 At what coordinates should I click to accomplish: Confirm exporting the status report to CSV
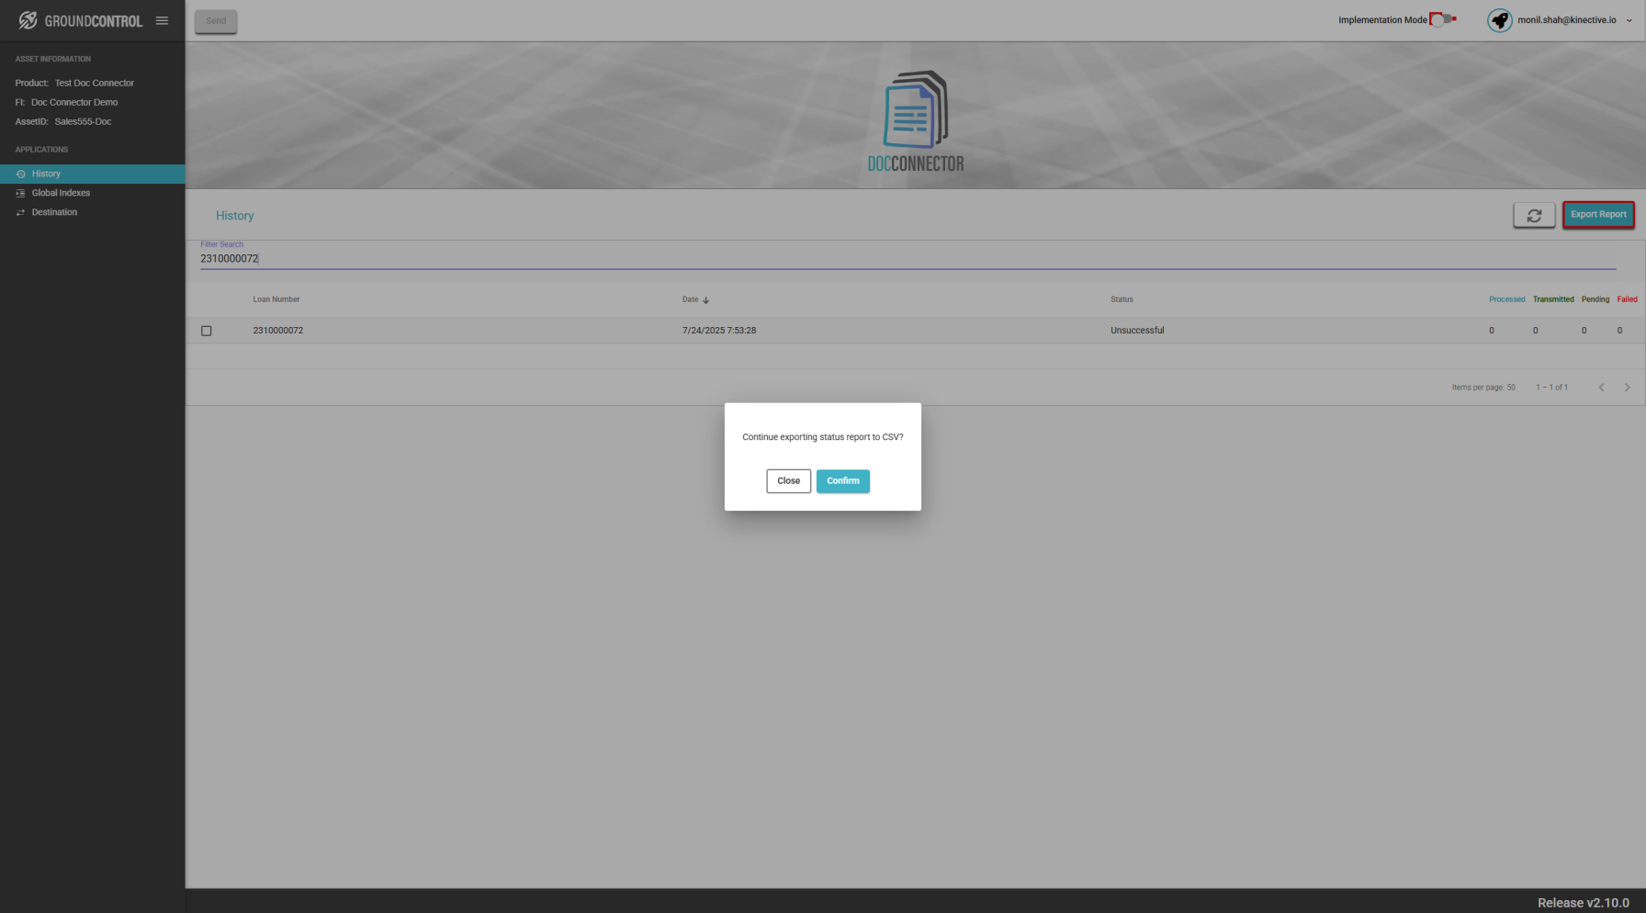(x=843, y=481)
